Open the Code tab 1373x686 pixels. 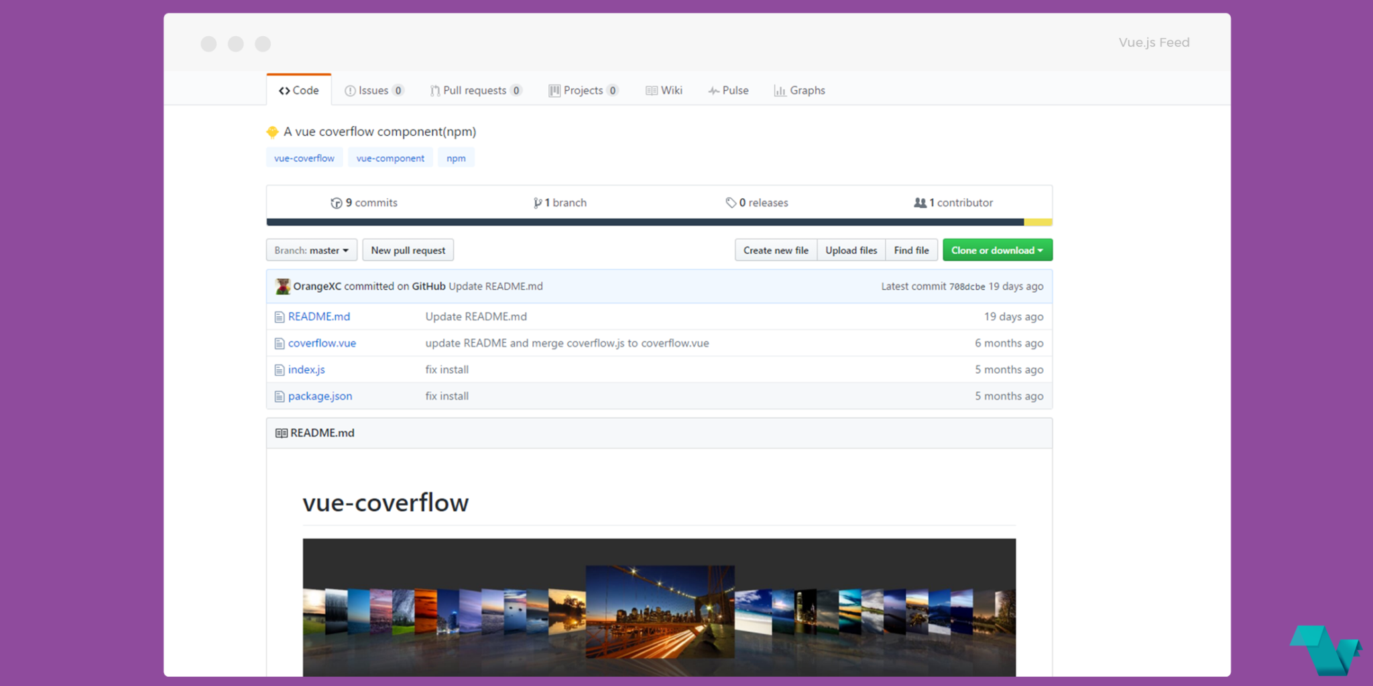(299, 90)
